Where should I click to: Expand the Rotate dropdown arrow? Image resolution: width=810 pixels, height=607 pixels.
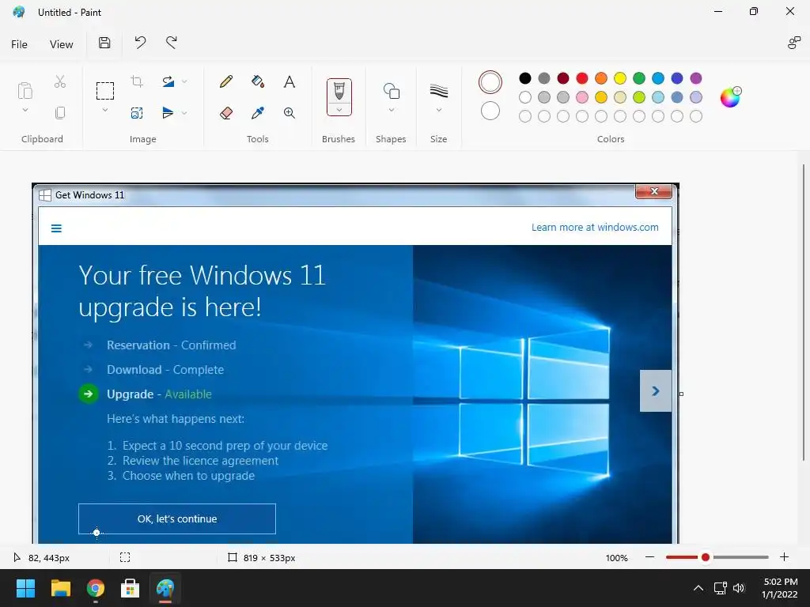[x=184, y=81]
